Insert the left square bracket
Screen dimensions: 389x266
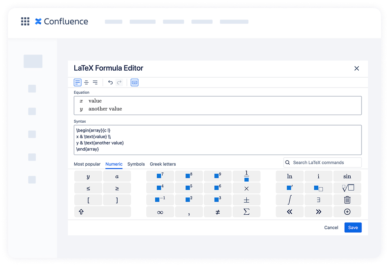88,200
